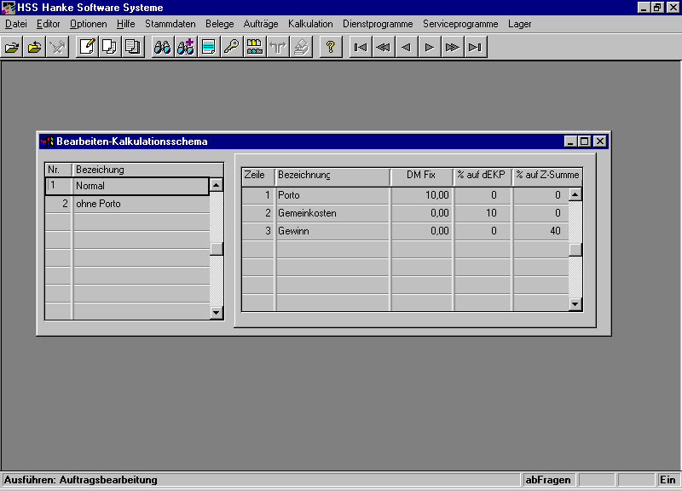Viewport: 682px width, 491px height.
Task: Click the notepad with pencil edit icon
Action: pyautogui.click(x=87, y=47)
